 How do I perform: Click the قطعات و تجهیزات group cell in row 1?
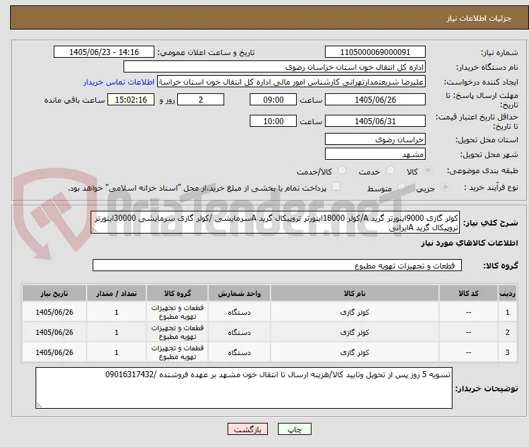(177, 312)
